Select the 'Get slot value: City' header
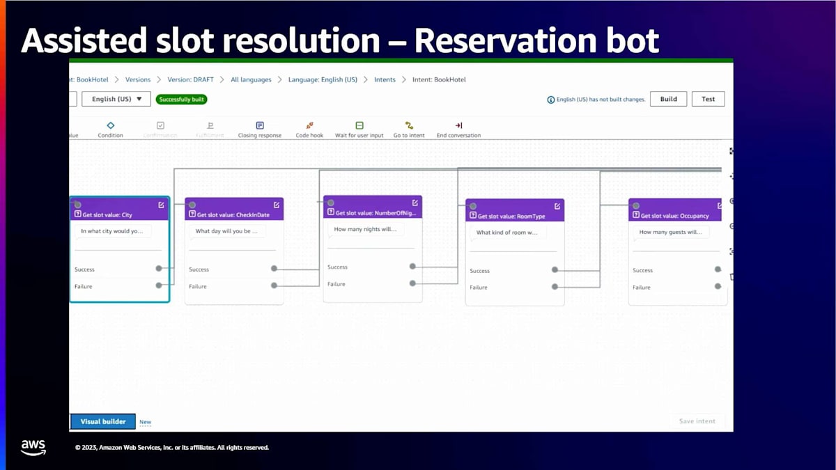This screenshot has width=836, height=470. pos(120,209)
